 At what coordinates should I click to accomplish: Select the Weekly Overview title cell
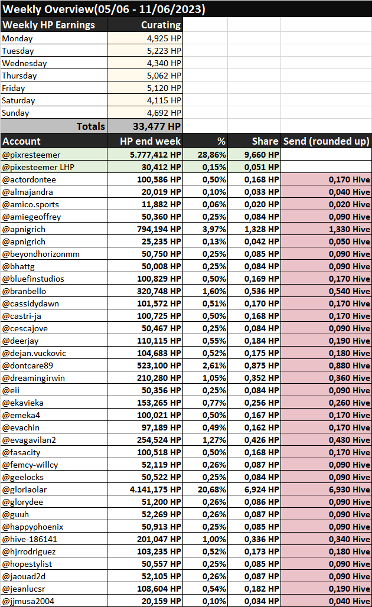pyautogui.click(x=186, y=9)
